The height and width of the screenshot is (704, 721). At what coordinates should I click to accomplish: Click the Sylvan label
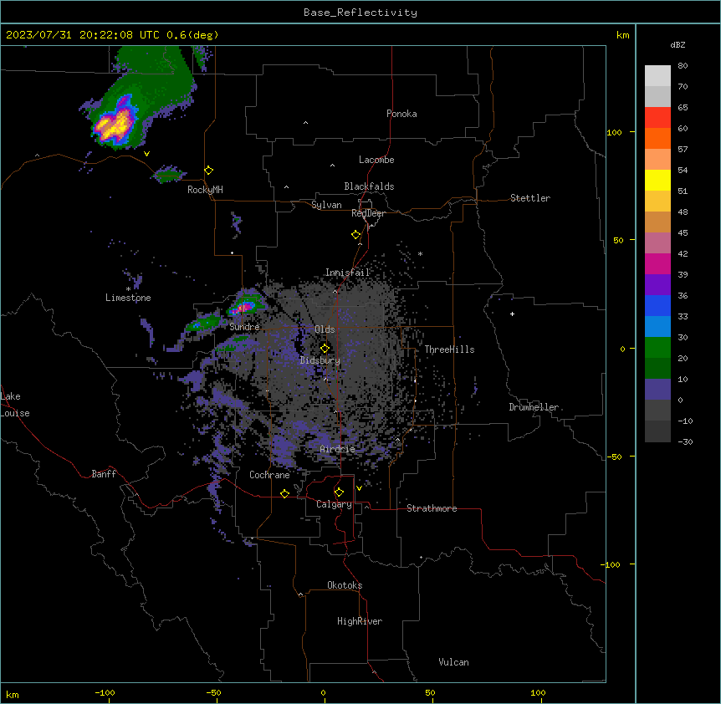(326, 205)
